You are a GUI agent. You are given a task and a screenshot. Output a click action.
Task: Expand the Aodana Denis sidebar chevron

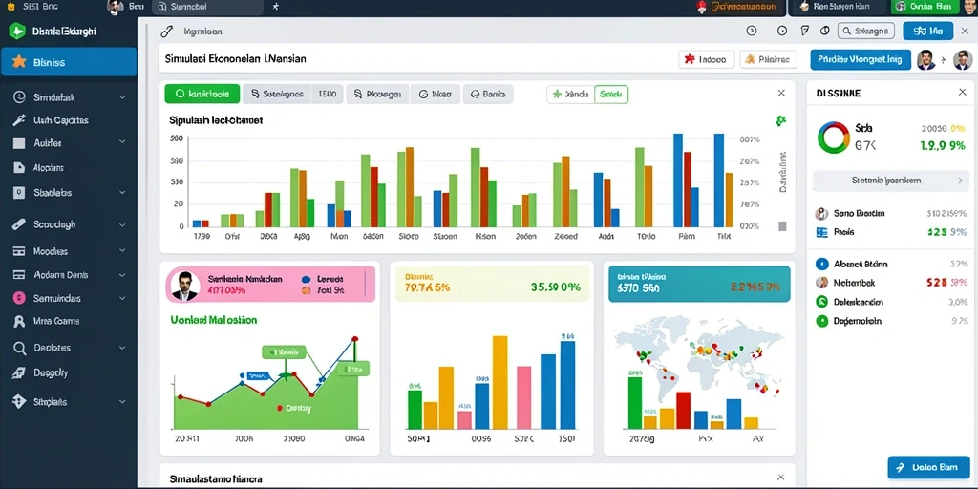[x=122, y=274]
